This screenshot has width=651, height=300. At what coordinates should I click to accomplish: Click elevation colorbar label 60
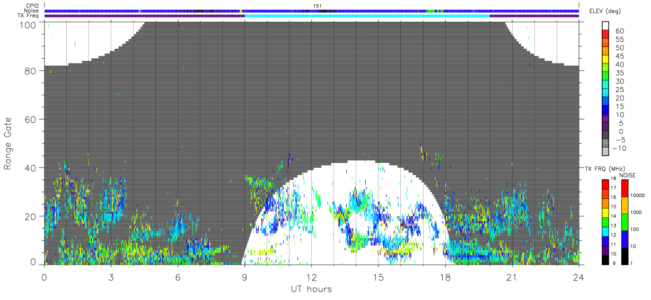(x=619, y=31)
